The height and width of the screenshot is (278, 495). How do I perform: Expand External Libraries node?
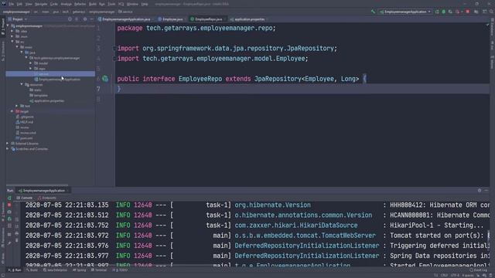click(8, 144)
